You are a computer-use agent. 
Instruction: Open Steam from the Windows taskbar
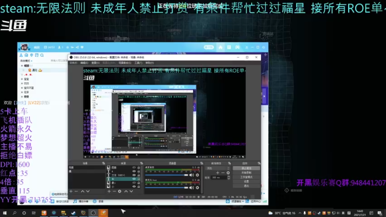point(73,213)
